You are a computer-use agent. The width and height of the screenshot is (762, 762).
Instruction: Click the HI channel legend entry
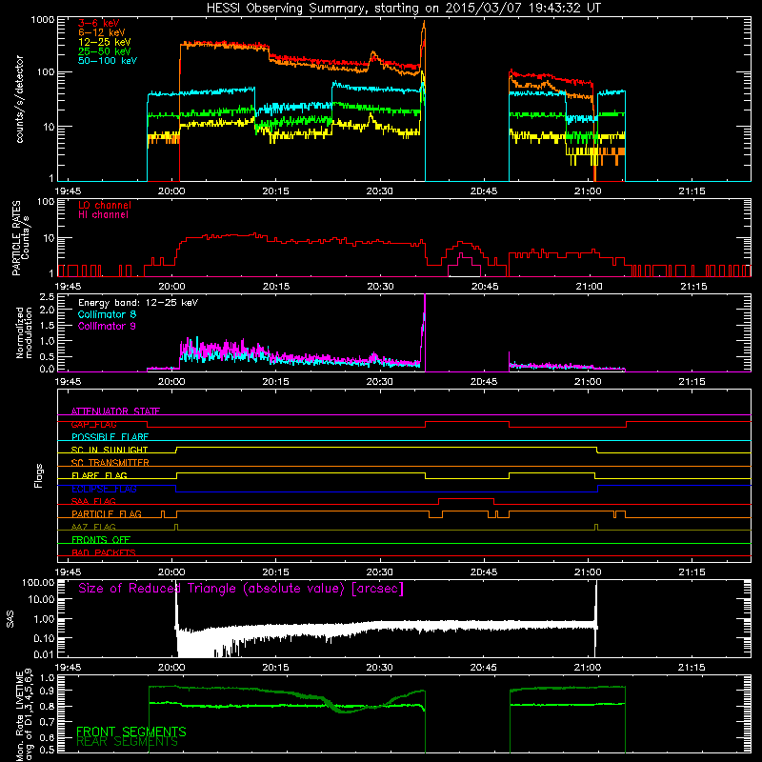pos(103,215)
